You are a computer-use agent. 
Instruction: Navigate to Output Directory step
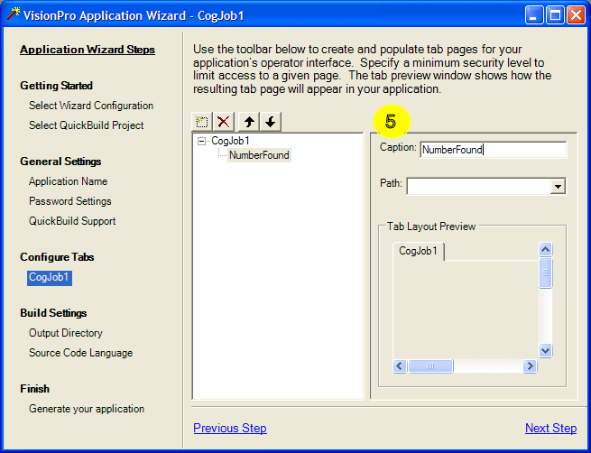[66, 333]
